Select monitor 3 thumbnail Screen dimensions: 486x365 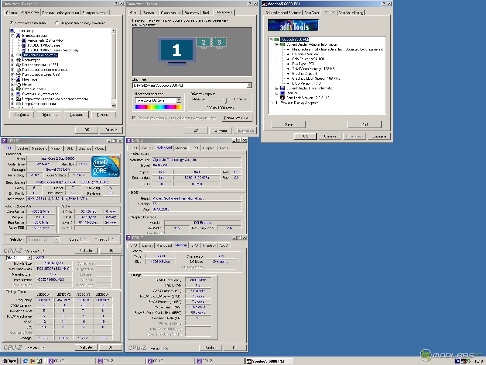point(219,43)
